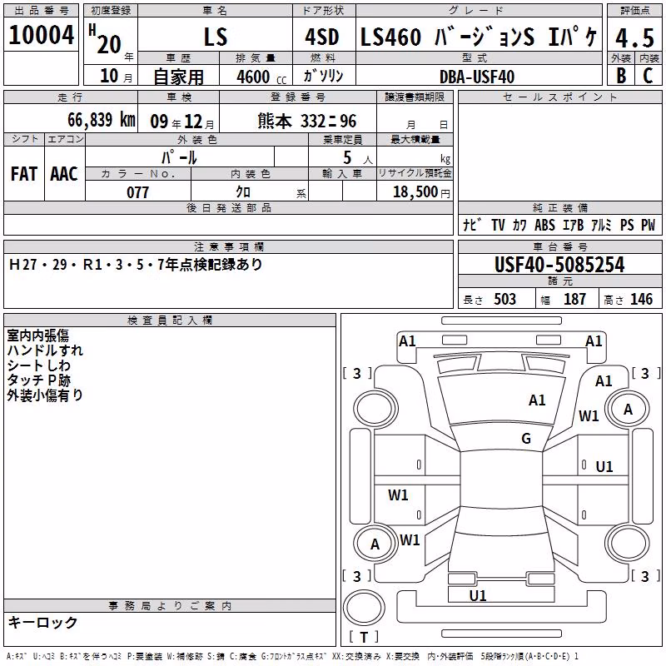The height and width of the screenshot is (666, 666).
Task: Select the damage code legend line
Action: pyautogui.click(x=292, y=657)
